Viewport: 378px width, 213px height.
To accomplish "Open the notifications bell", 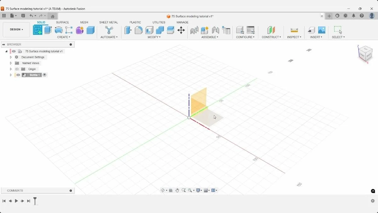I will [353, 16].
